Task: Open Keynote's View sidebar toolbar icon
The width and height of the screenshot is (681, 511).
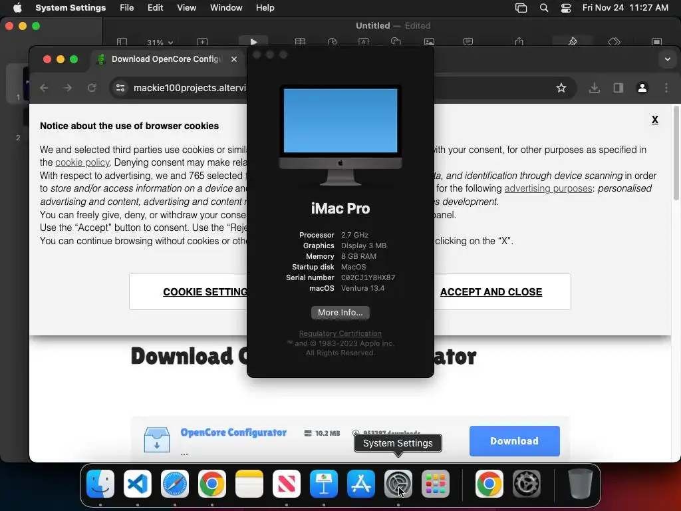Action: [x=122, y=42]
